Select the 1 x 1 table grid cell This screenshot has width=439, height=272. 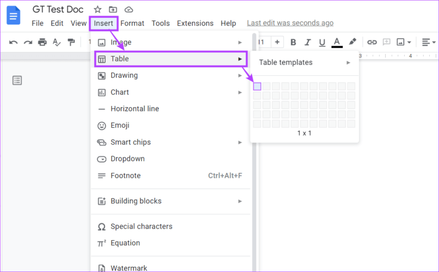[x=257, y=86]
